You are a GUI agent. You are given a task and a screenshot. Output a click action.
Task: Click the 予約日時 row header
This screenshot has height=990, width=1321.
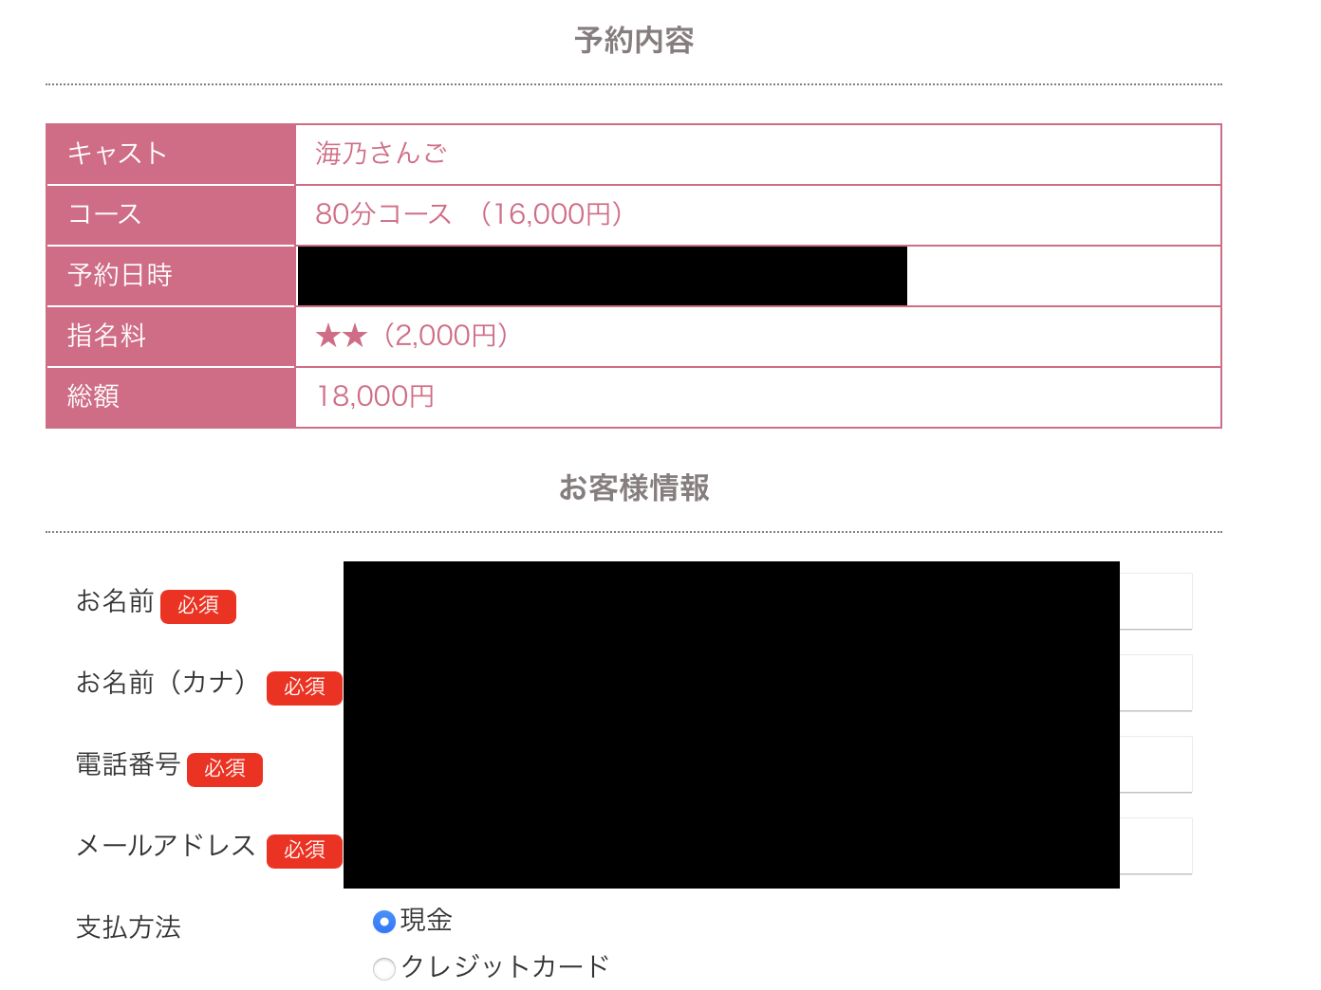171,276
